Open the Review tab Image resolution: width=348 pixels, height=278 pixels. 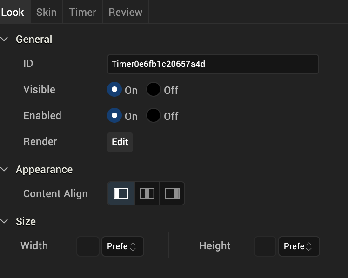[x=125, y=12]
